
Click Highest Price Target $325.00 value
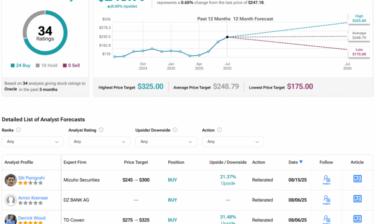point(150,86)
